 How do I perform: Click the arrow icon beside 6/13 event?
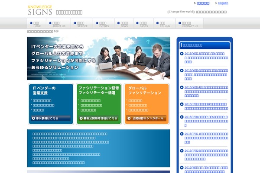(182, 54)
